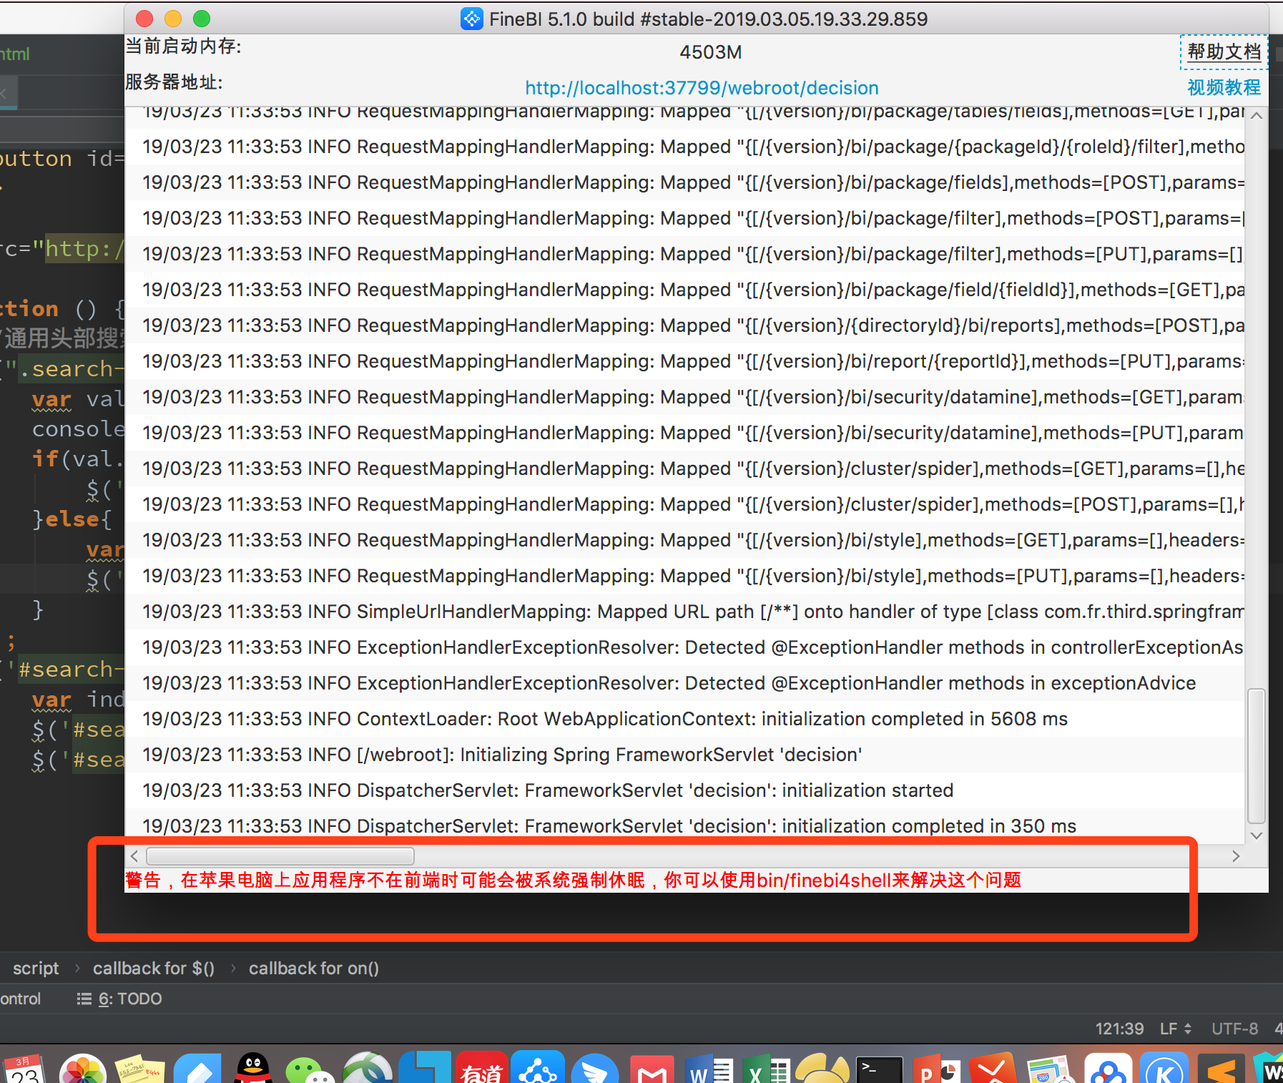Open the 帮助文档 help document button

(1224, 52)
